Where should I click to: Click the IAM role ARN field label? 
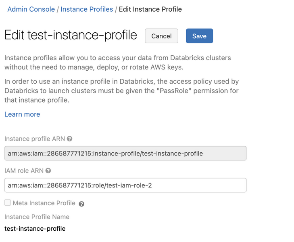point(24,171)
